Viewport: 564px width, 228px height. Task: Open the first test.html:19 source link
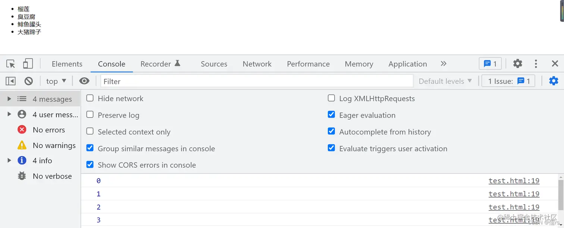pyautogui.click(x=514, y=181)
